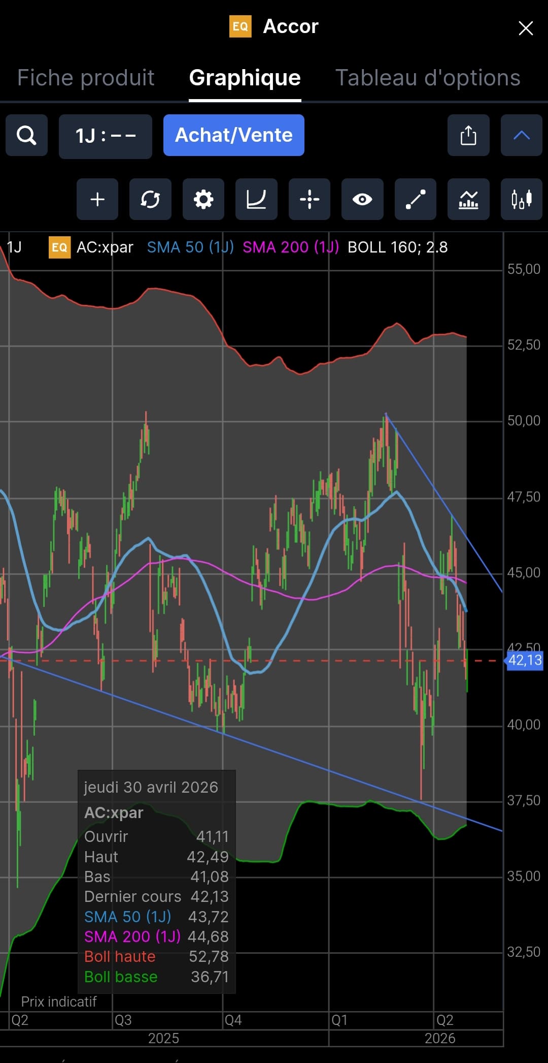The width and height of the screenshot is (548, 1063).
Task: Add new item with plus icon
Action: (97, 199)
